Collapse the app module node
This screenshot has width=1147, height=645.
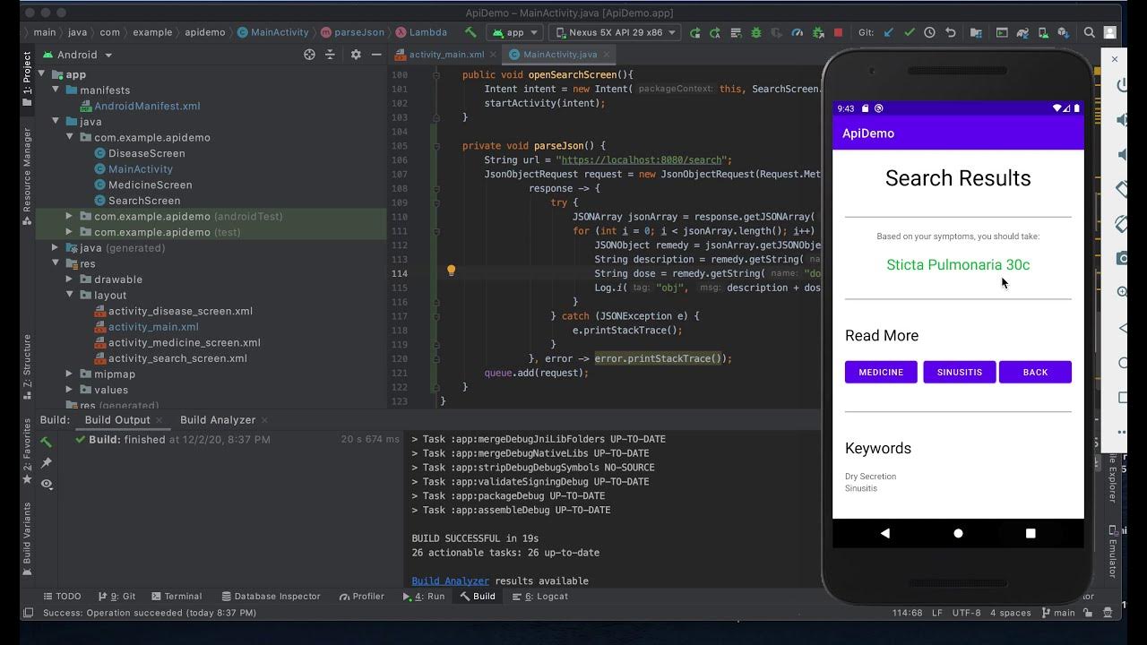pyautogui.click(x=41, y=74)
